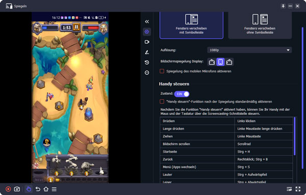306x195 pixels.
Task: Select 'Fensters verschieben ohne Symbolleiste' option
Action: pyautogui.click(x=260, y=25)
